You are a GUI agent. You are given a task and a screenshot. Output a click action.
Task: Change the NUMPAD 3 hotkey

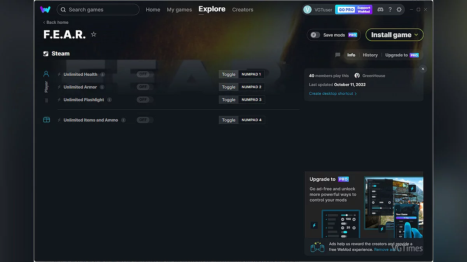coord(251,100)
